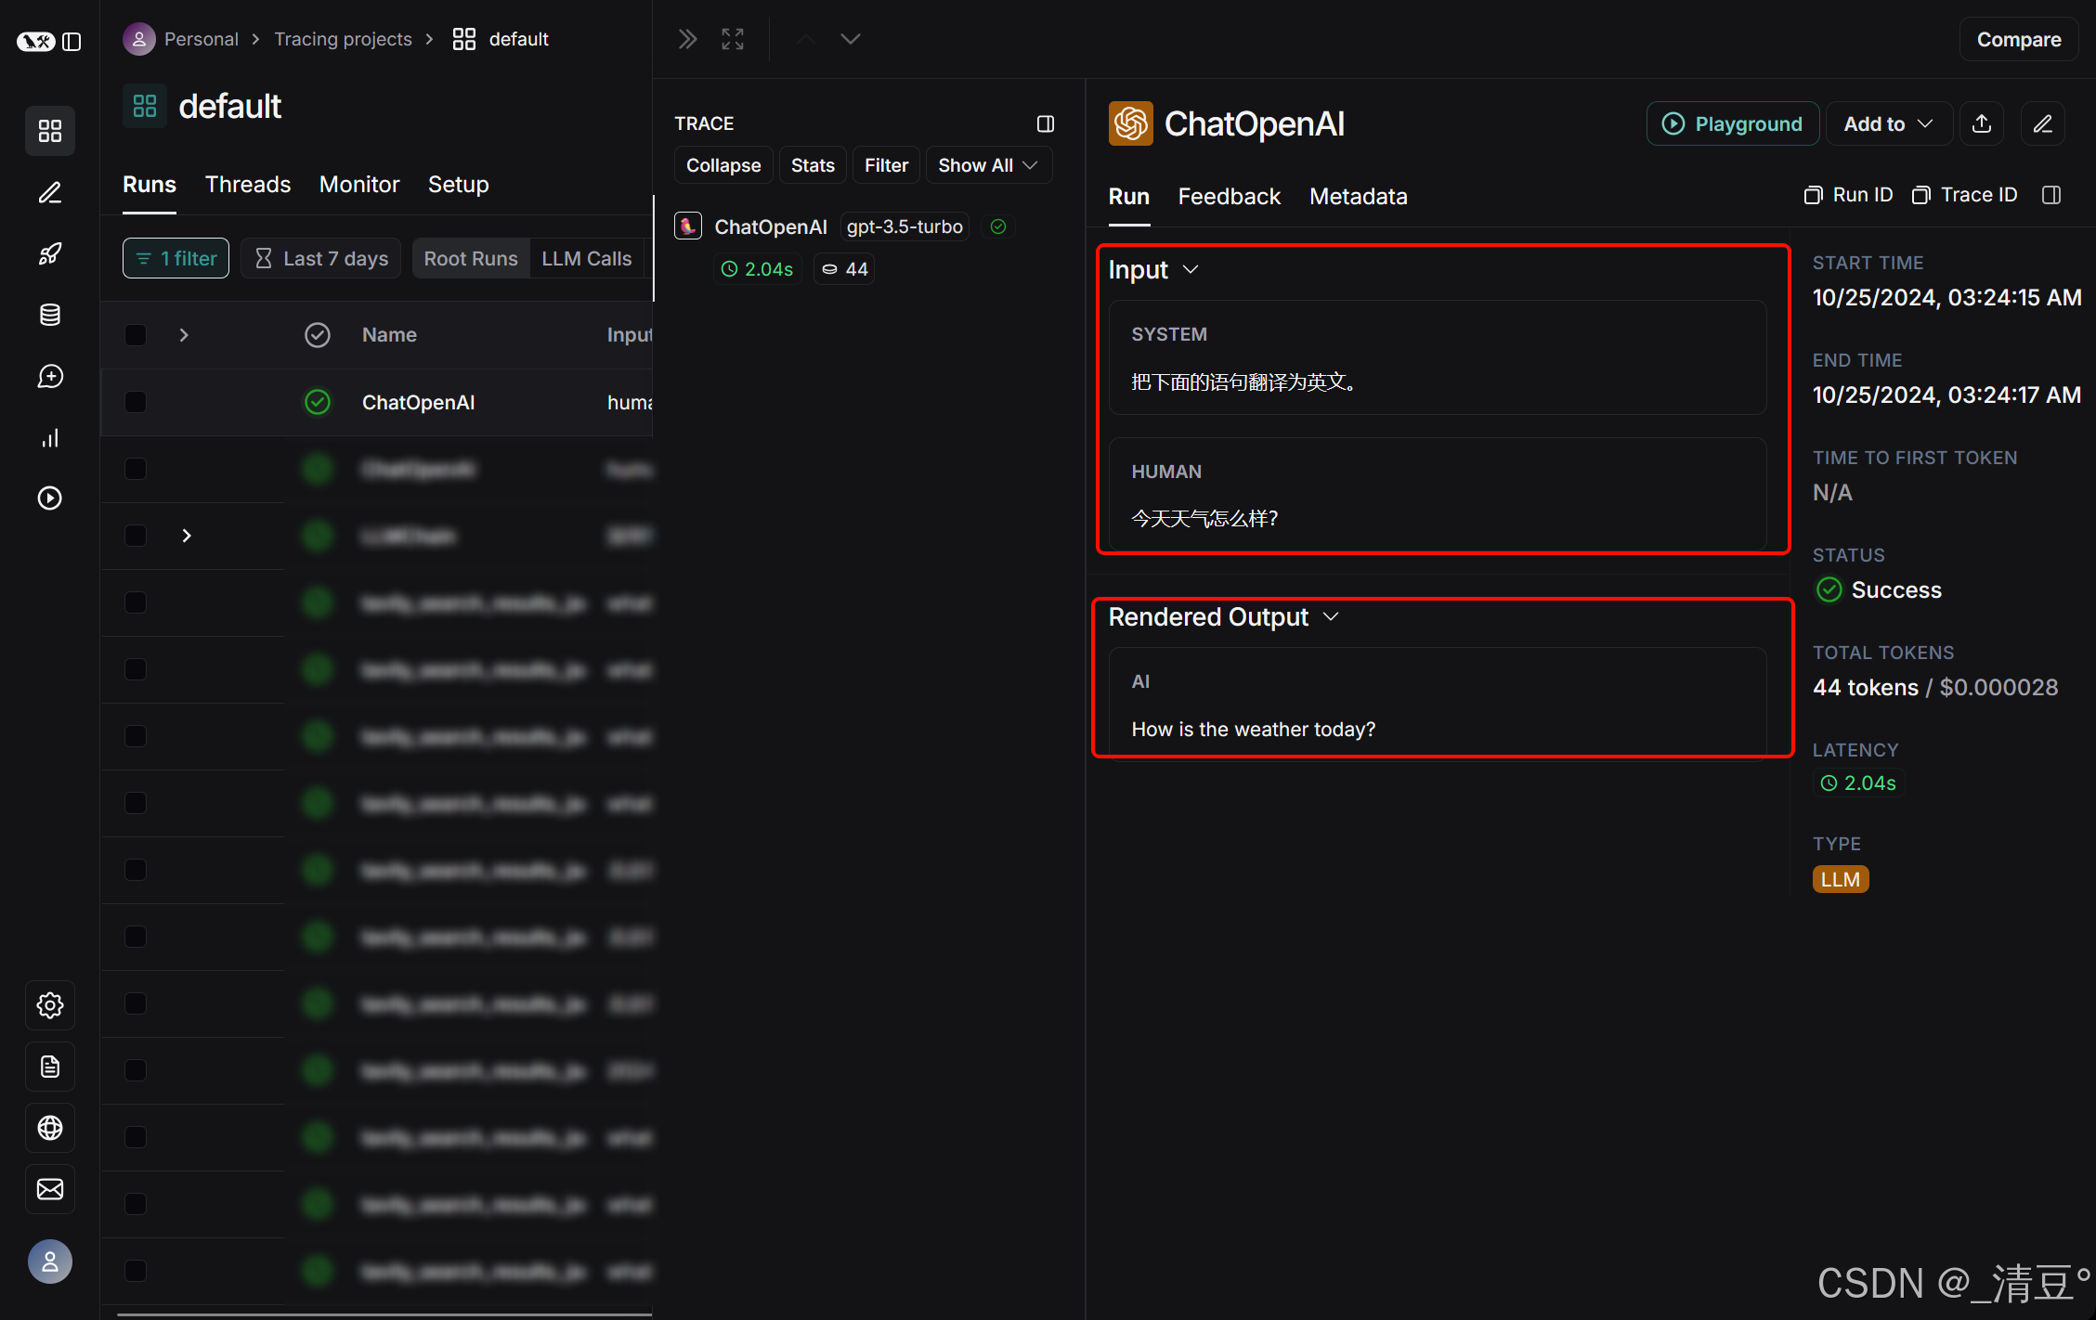Select ChatOpenAI node in trace tree
The height and width of the screenshot is (1320, 2096).
pos(771,226)
